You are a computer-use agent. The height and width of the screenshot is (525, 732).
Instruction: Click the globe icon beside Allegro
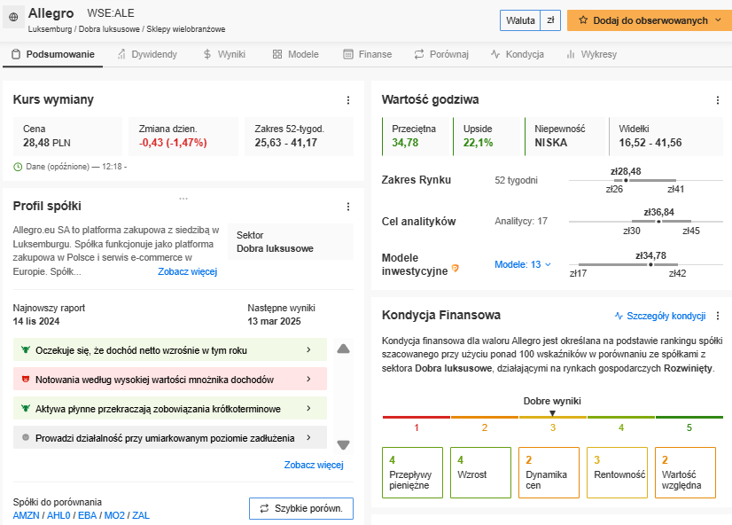13,17
